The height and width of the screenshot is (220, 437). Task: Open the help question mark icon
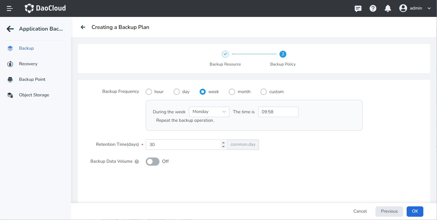coord(373,8)
